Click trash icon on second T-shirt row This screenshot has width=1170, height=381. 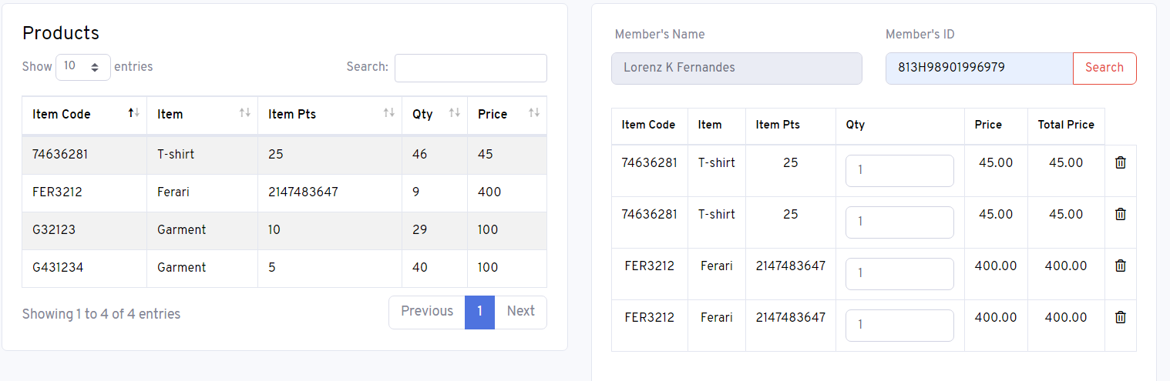pyautogui.click(x=1121, y=215)
